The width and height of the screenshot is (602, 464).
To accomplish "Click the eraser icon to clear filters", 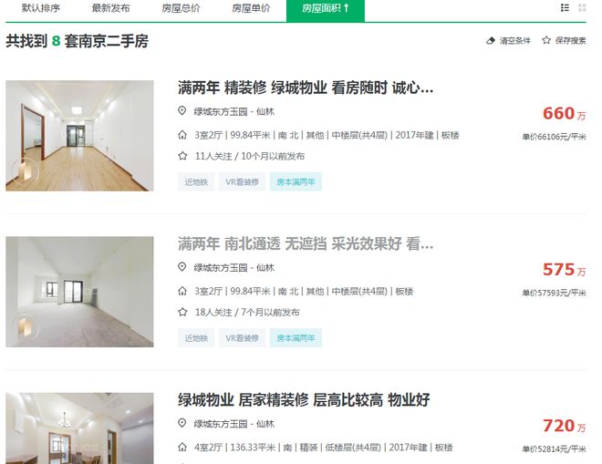I will click(x=491, y=40).
